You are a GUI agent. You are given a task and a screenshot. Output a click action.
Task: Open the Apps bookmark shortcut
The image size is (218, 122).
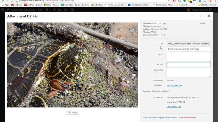(5, 5)
